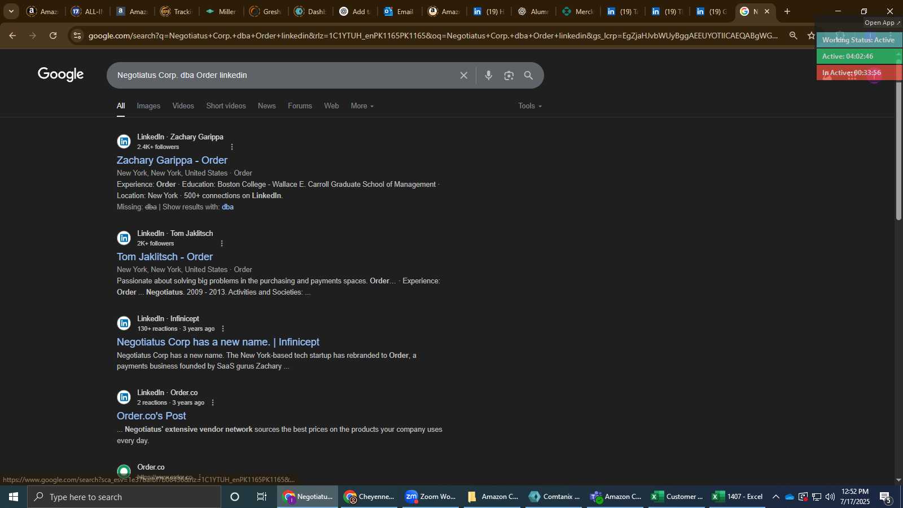The width and height of the screenshot is (903, 508).
Task: Switch to Customer Excel taskbar window
Action: tap(676, 497)
